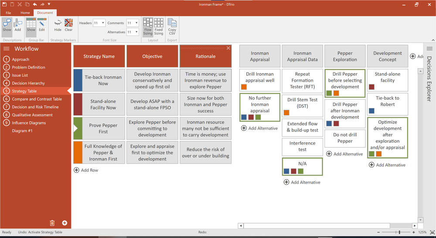
Task: Select Do not drill Pepper alternative
Action: (345, 138)
